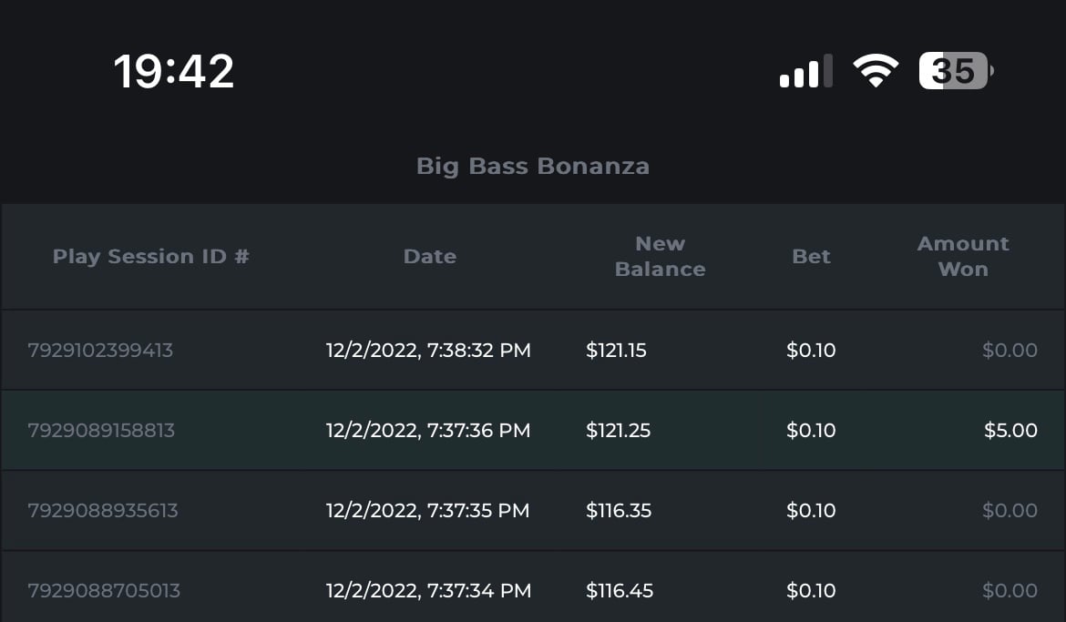Open play session 7929089158813

coord(101,431)
